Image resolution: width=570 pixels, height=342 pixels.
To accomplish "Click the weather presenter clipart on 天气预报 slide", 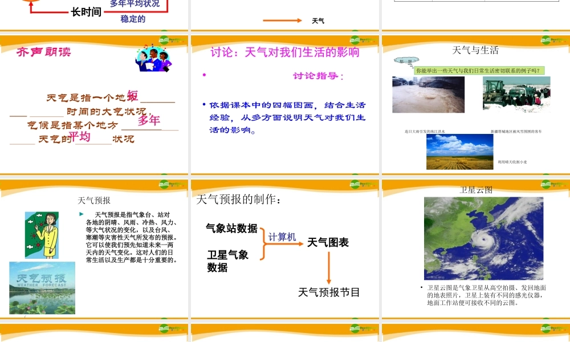I will (42, 235).
